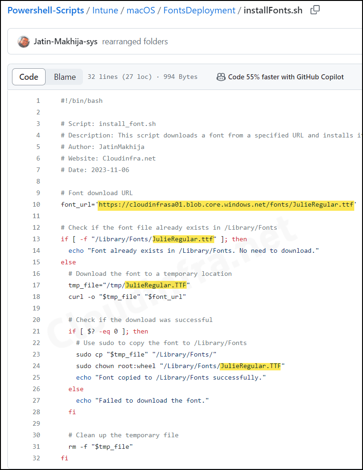Image resolution: width=363 pixels, height=470 pixels.
Task: Click the '#!/bin/bash' shebang line
Action: (82, 101)
